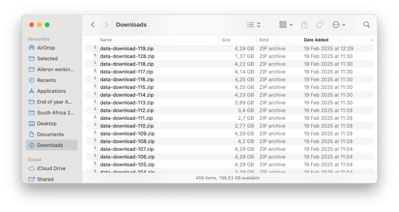This screenshot has width=399, height=212.
Task: Toggle Date Added sort direction chevron
Action: (x=372, y=40)
